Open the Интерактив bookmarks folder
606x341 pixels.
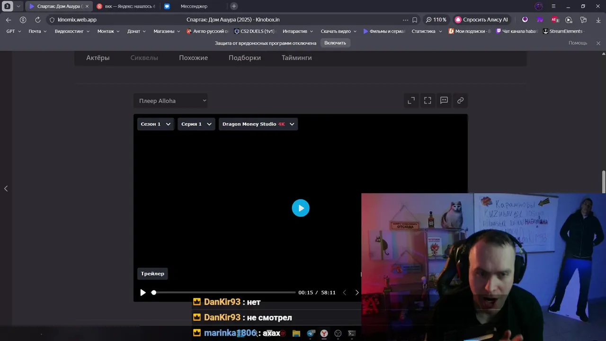[x=298, y=31]
